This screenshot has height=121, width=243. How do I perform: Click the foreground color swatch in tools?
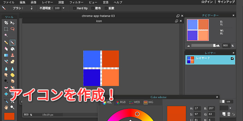coord(9,116)
